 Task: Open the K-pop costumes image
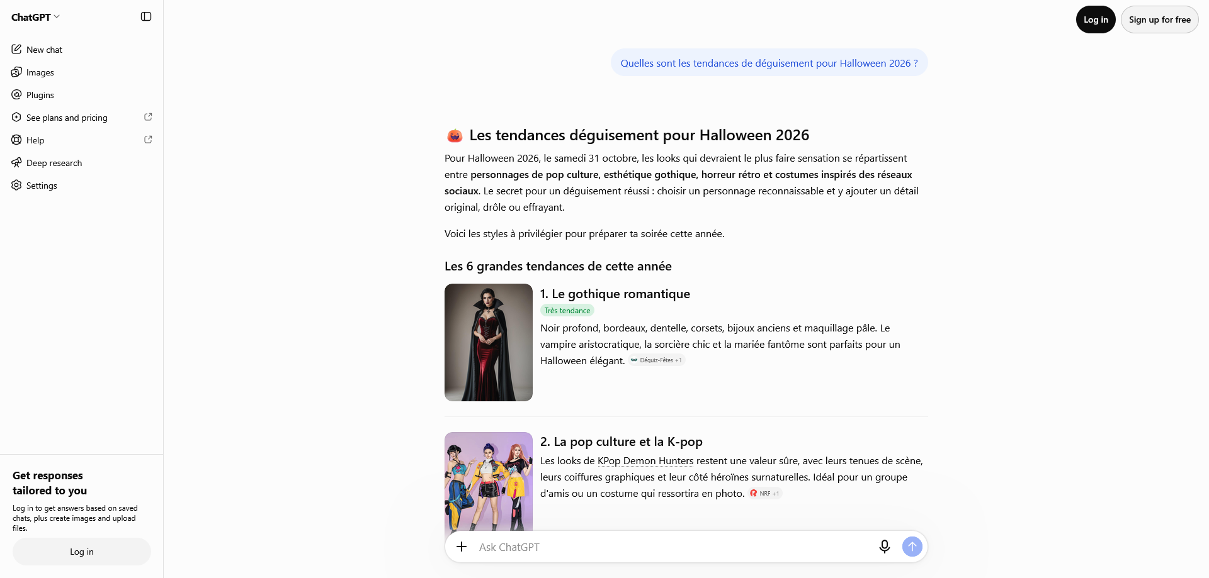click(489, 482)
